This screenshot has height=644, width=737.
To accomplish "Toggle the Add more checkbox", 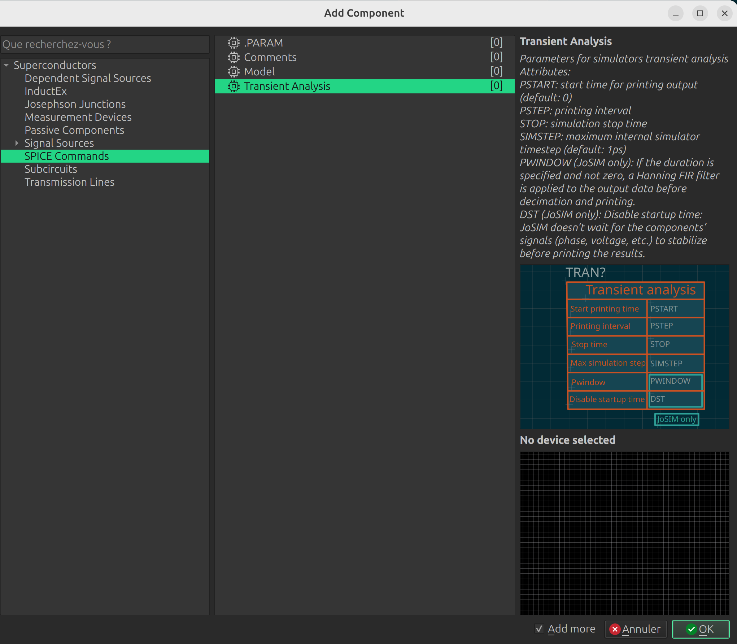I will pyautogui.click(x=539, y=629).
